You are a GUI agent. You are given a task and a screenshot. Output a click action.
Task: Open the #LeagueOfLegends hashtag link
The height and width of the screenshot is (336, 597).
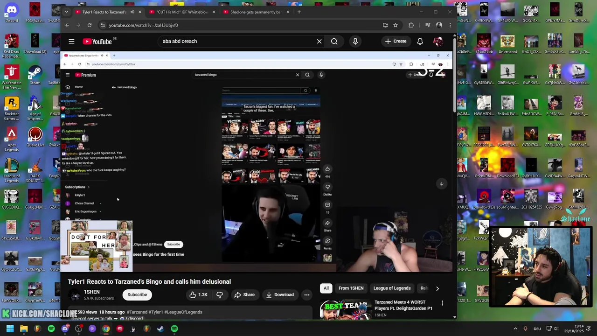coord(184,312)
